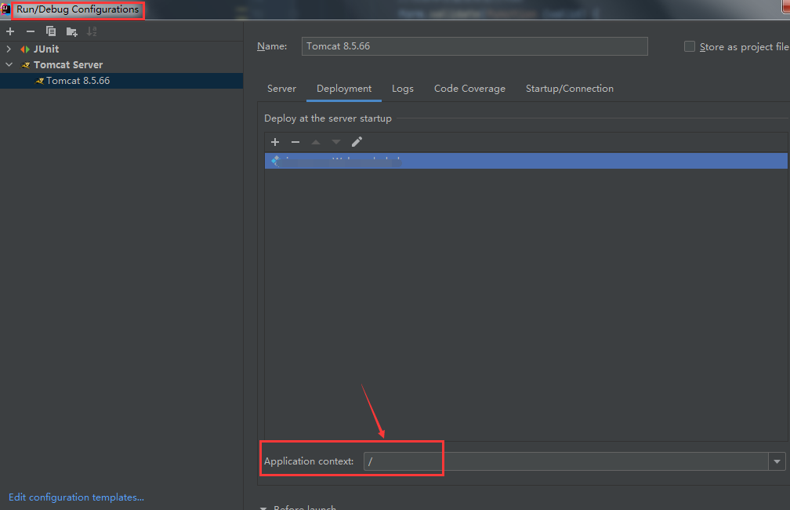
Task: Remove the selected deployment artifact
Action: tap(295, 142)
